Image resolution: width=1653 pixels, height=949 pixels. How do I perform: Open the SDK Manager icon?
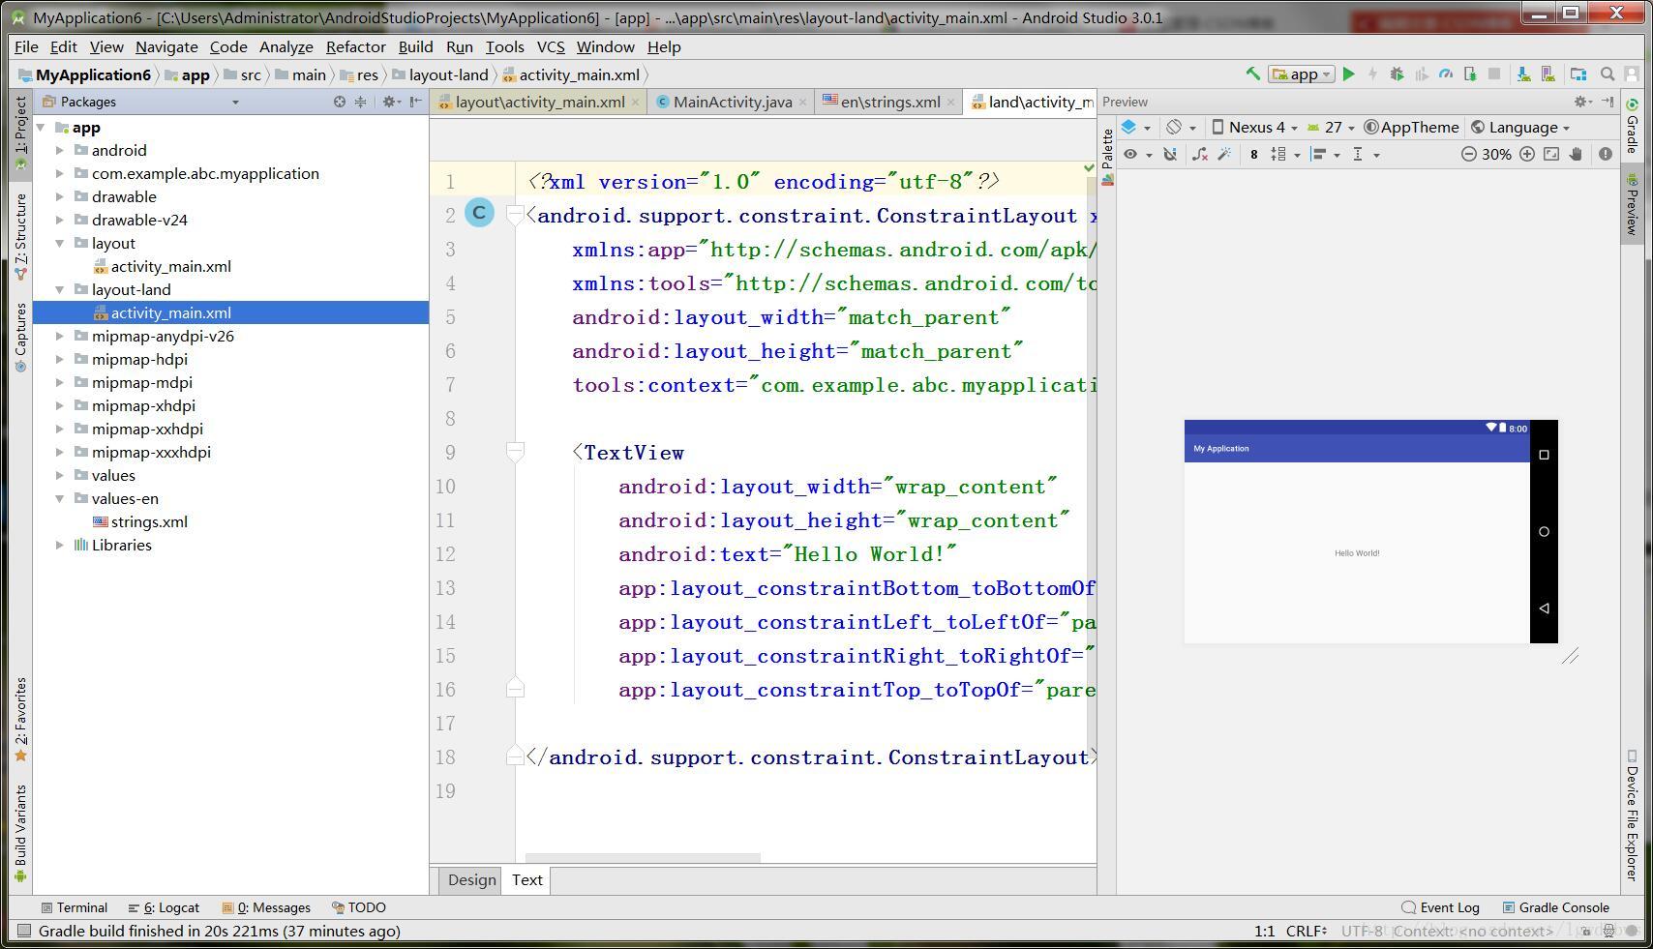click(1523, 74)
